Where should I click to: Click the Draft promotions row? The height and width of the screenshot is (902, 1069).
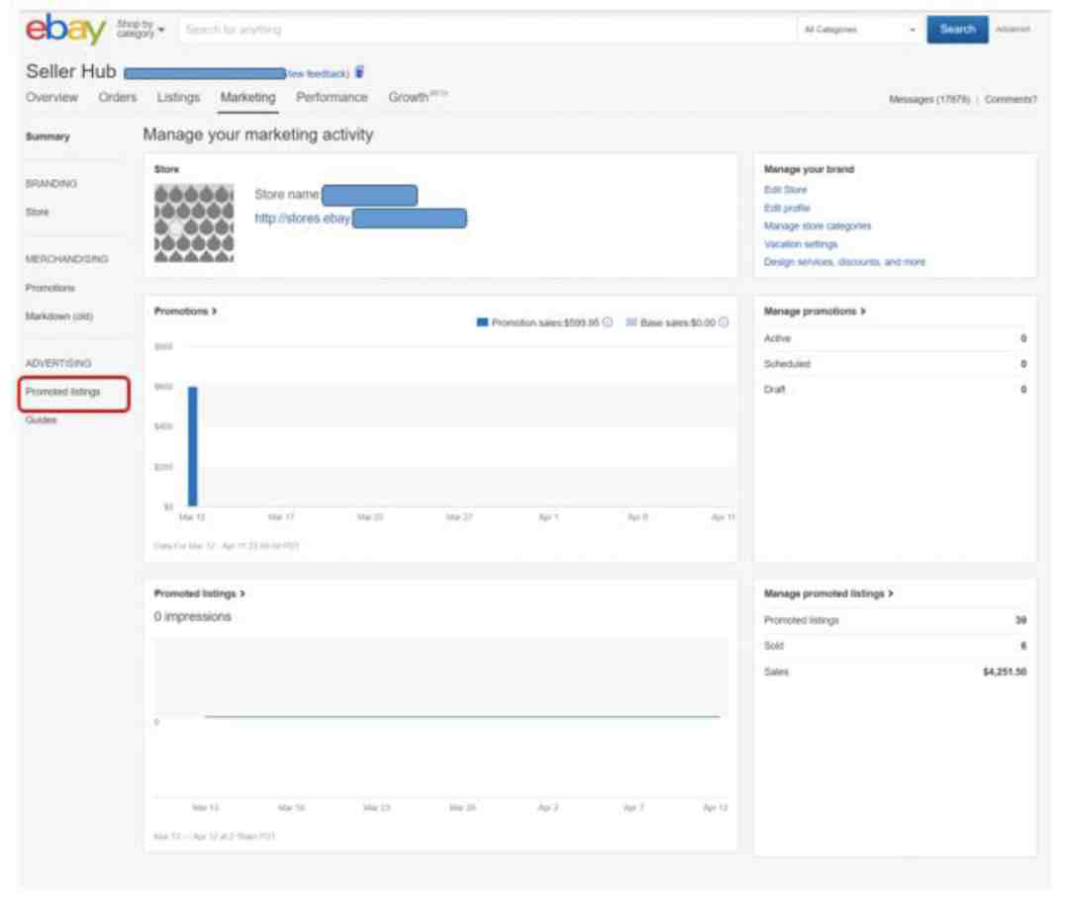point(895,390)
